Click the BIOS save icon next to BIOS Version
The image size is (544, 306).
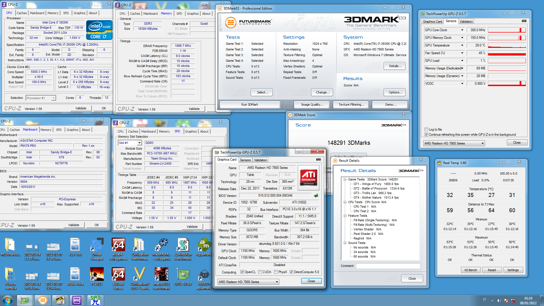click(x=316, y=195)
